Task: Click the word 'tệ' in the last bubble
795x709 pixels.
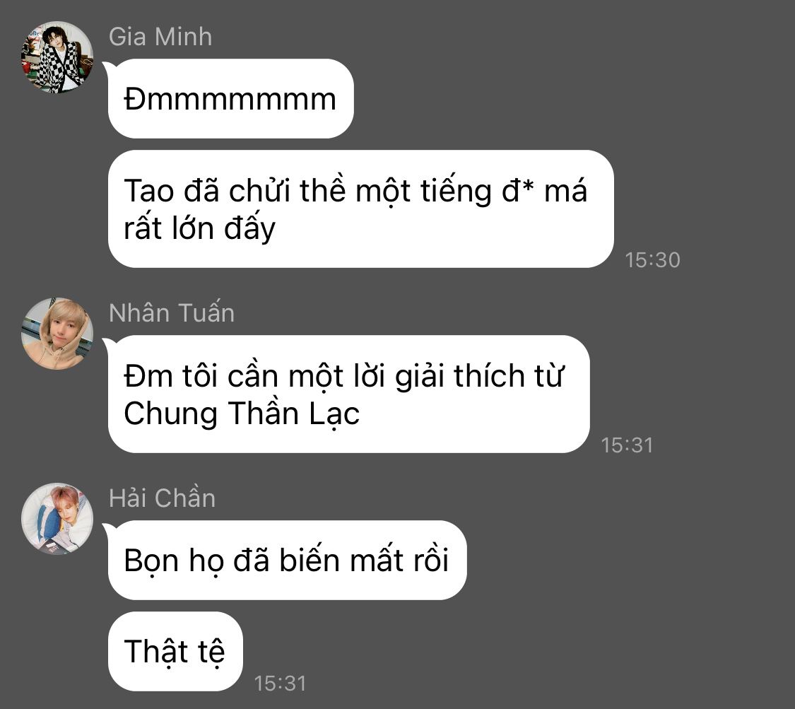Action: tap(211, 652)
